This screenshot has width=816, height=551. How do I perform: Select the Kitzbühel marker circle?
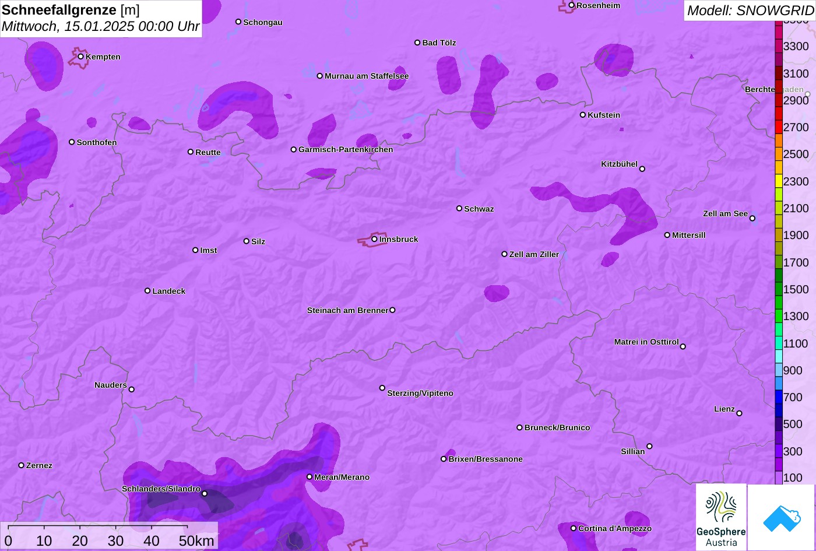pos(642,169)
